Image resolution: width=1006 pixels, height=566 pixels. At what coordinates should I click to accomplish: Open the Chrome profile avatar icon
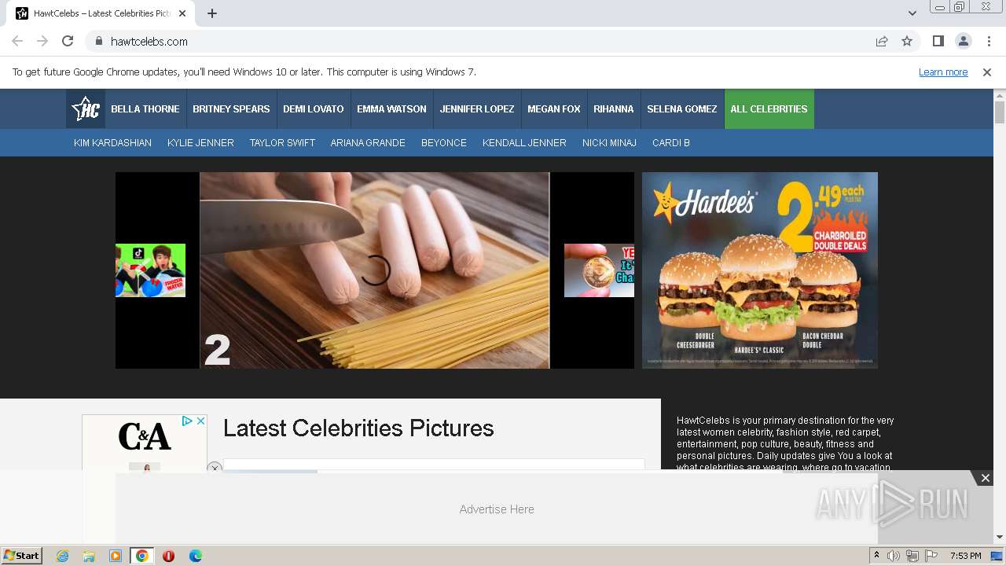pyautogui.click(x=963, y=42)
